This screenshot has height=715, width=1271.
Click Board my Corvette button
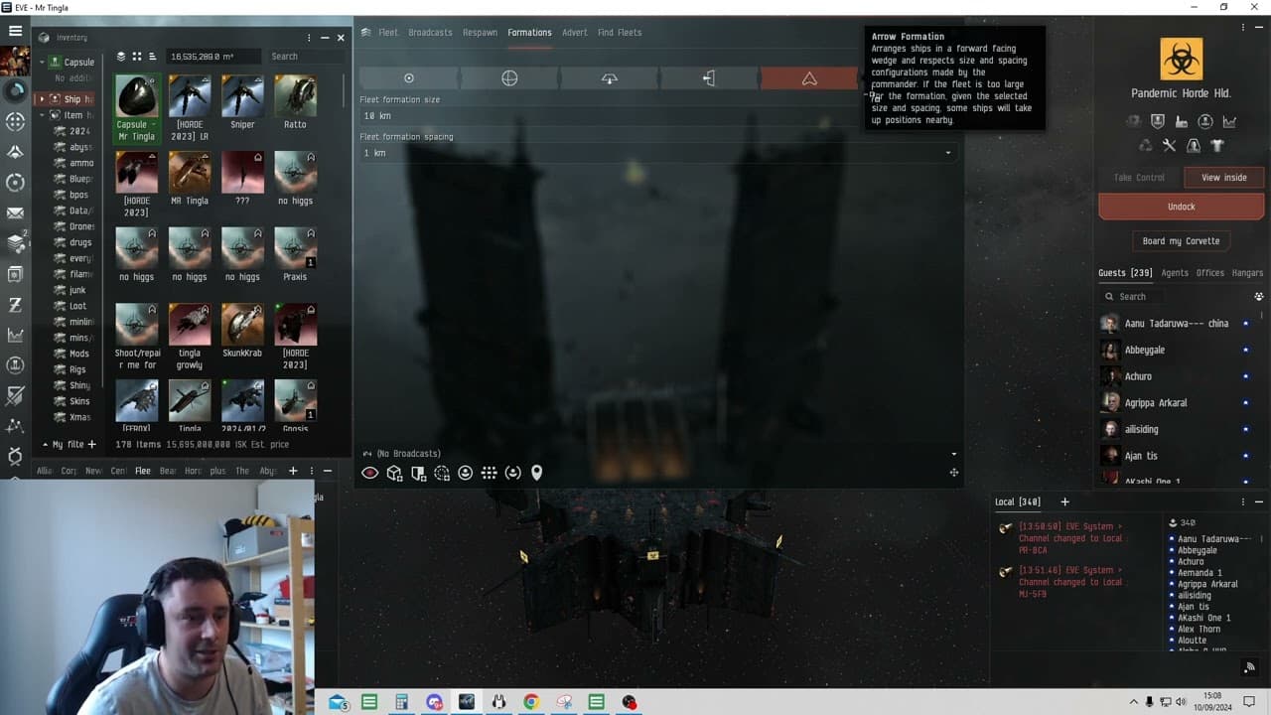pos(1181,241)
